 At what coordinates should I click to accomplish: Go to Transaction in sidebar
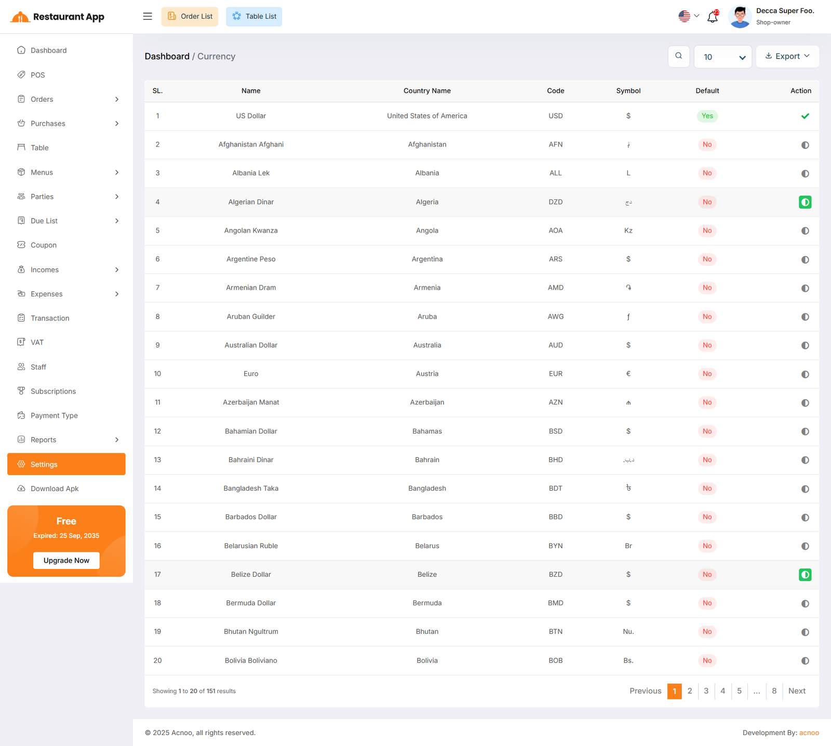point(50,318)
